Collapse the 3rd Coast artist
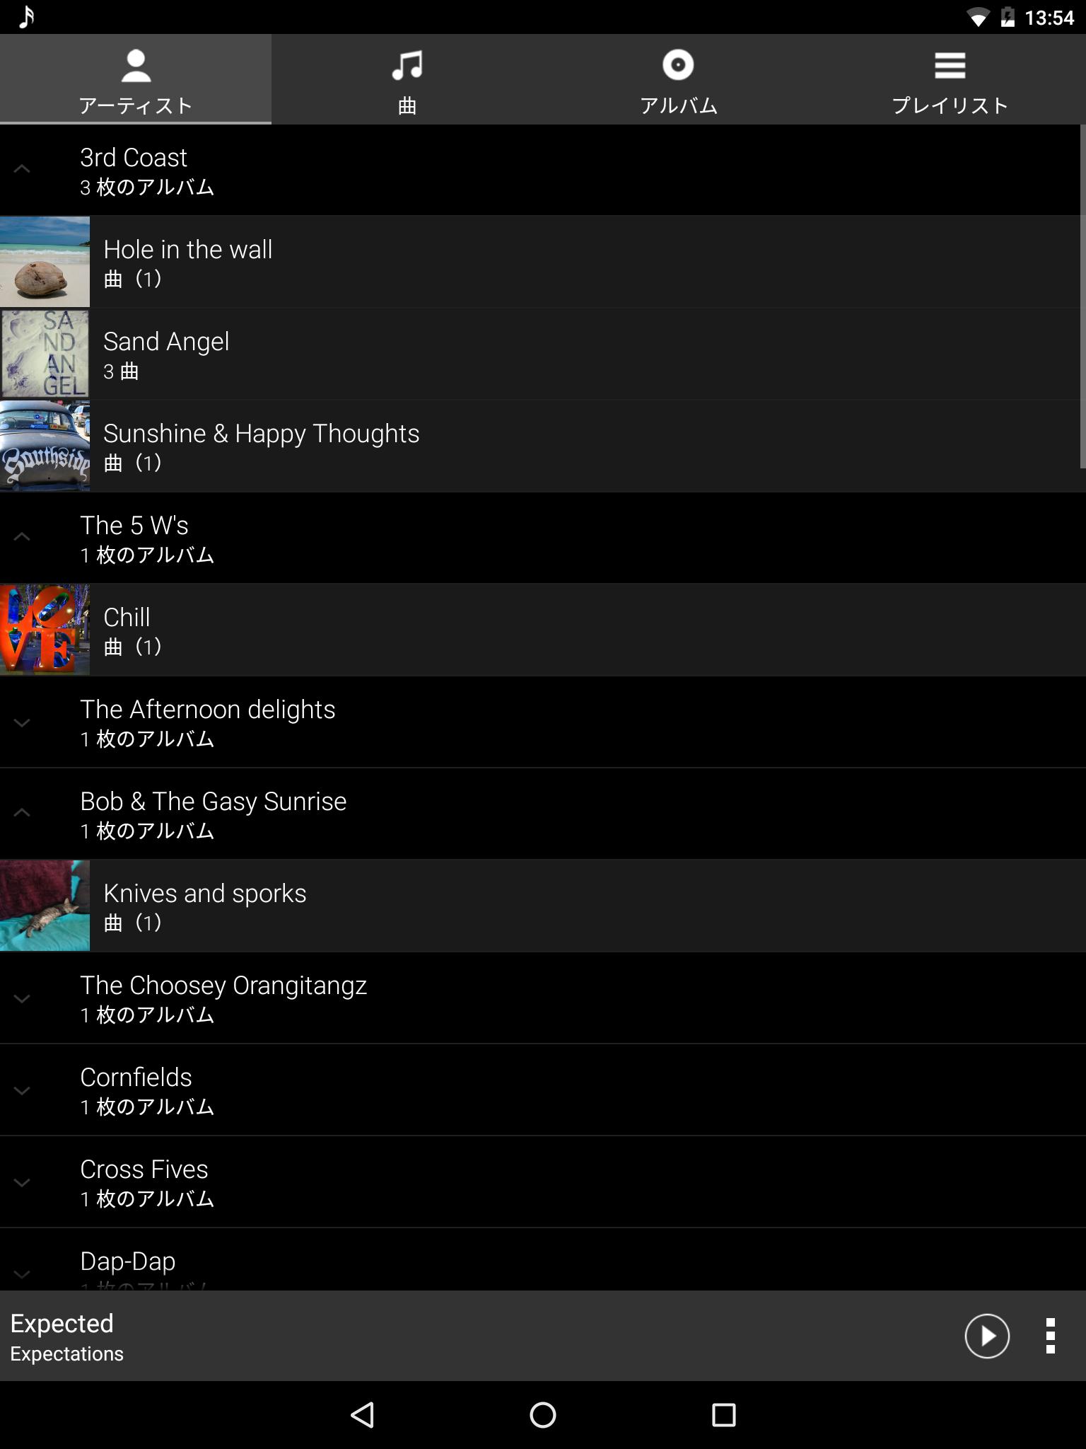The image size is (1086, 1449). click(22, 169)
